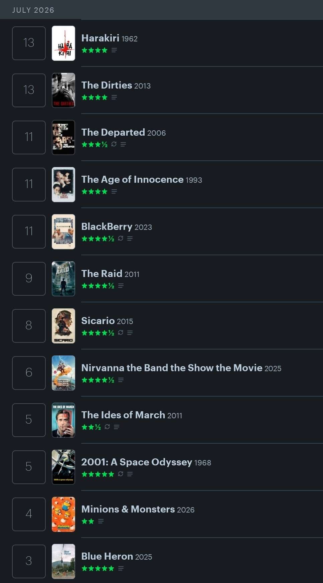This screenshot has height=583, width=323.
Task: Click the rewatch icon for The Departed
Action: point(114,144)
